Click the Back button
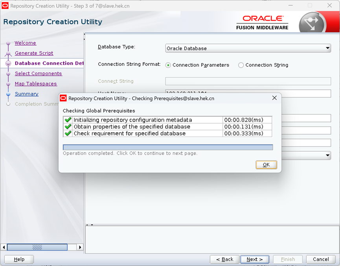The height and width of the screenshot is (266, 340). point(225,259)
